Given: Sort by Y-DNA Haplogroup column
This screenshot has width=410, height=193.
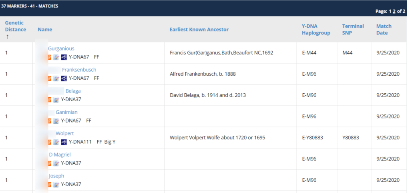Looking at the screenshot, I should pyautogui.click(x=316, y=30).
